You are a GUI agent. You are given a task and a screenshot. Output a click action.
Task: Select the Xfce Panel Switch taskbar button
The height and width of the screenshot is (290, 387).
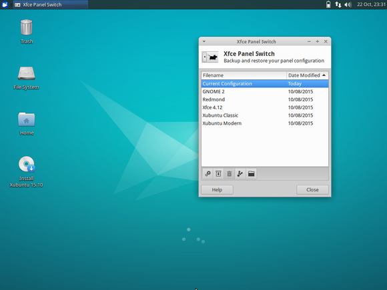pos(51,5)
